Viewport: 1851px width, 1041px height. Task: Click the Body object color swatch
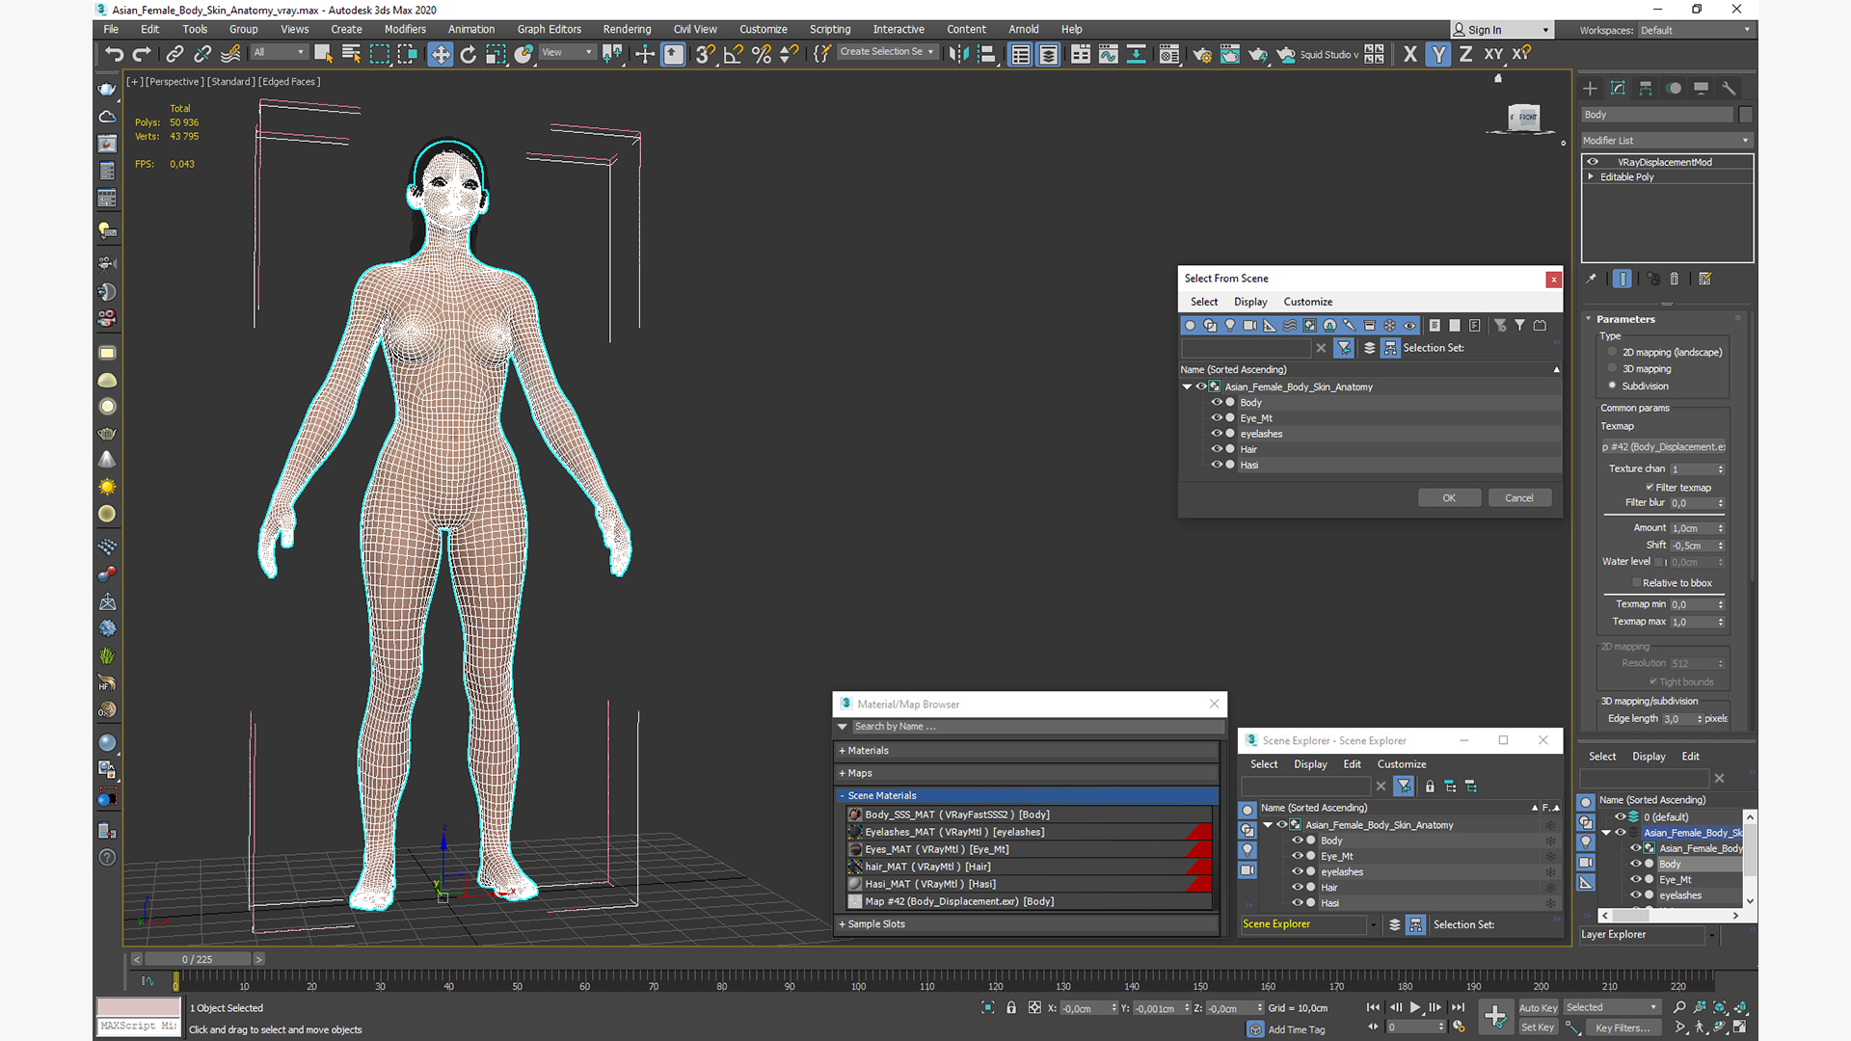[1746, 115]
